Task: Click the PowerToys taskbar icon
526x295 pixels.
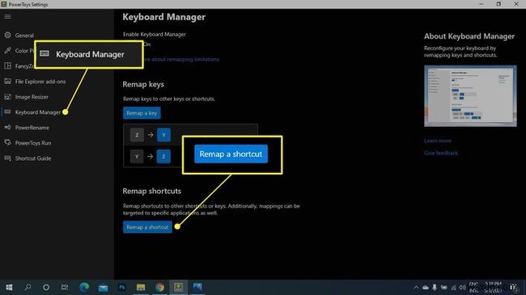Action: [179, 287]
